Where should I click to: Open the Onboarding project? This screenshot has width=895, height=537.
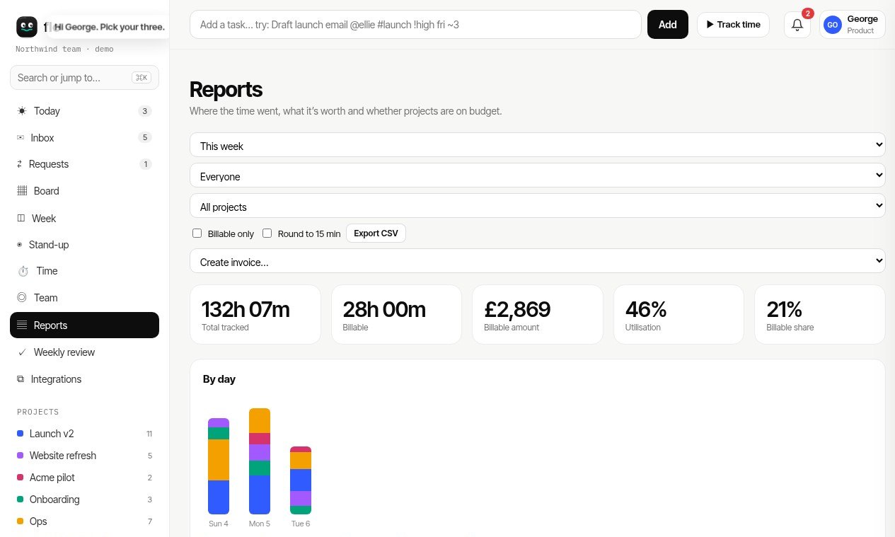click(84, 500)
